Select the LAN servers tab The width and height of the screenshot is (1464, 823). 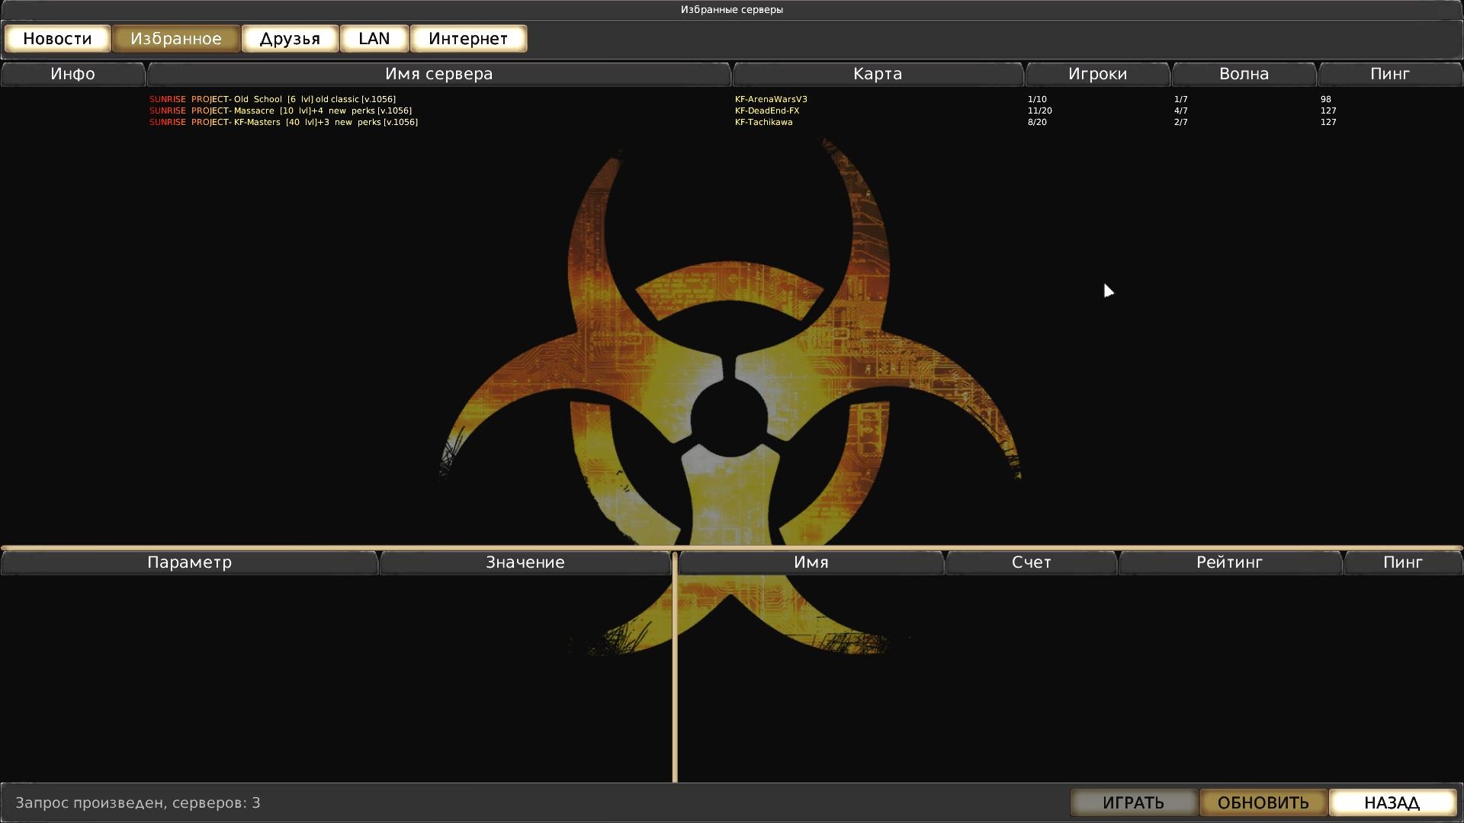[374, 39]
